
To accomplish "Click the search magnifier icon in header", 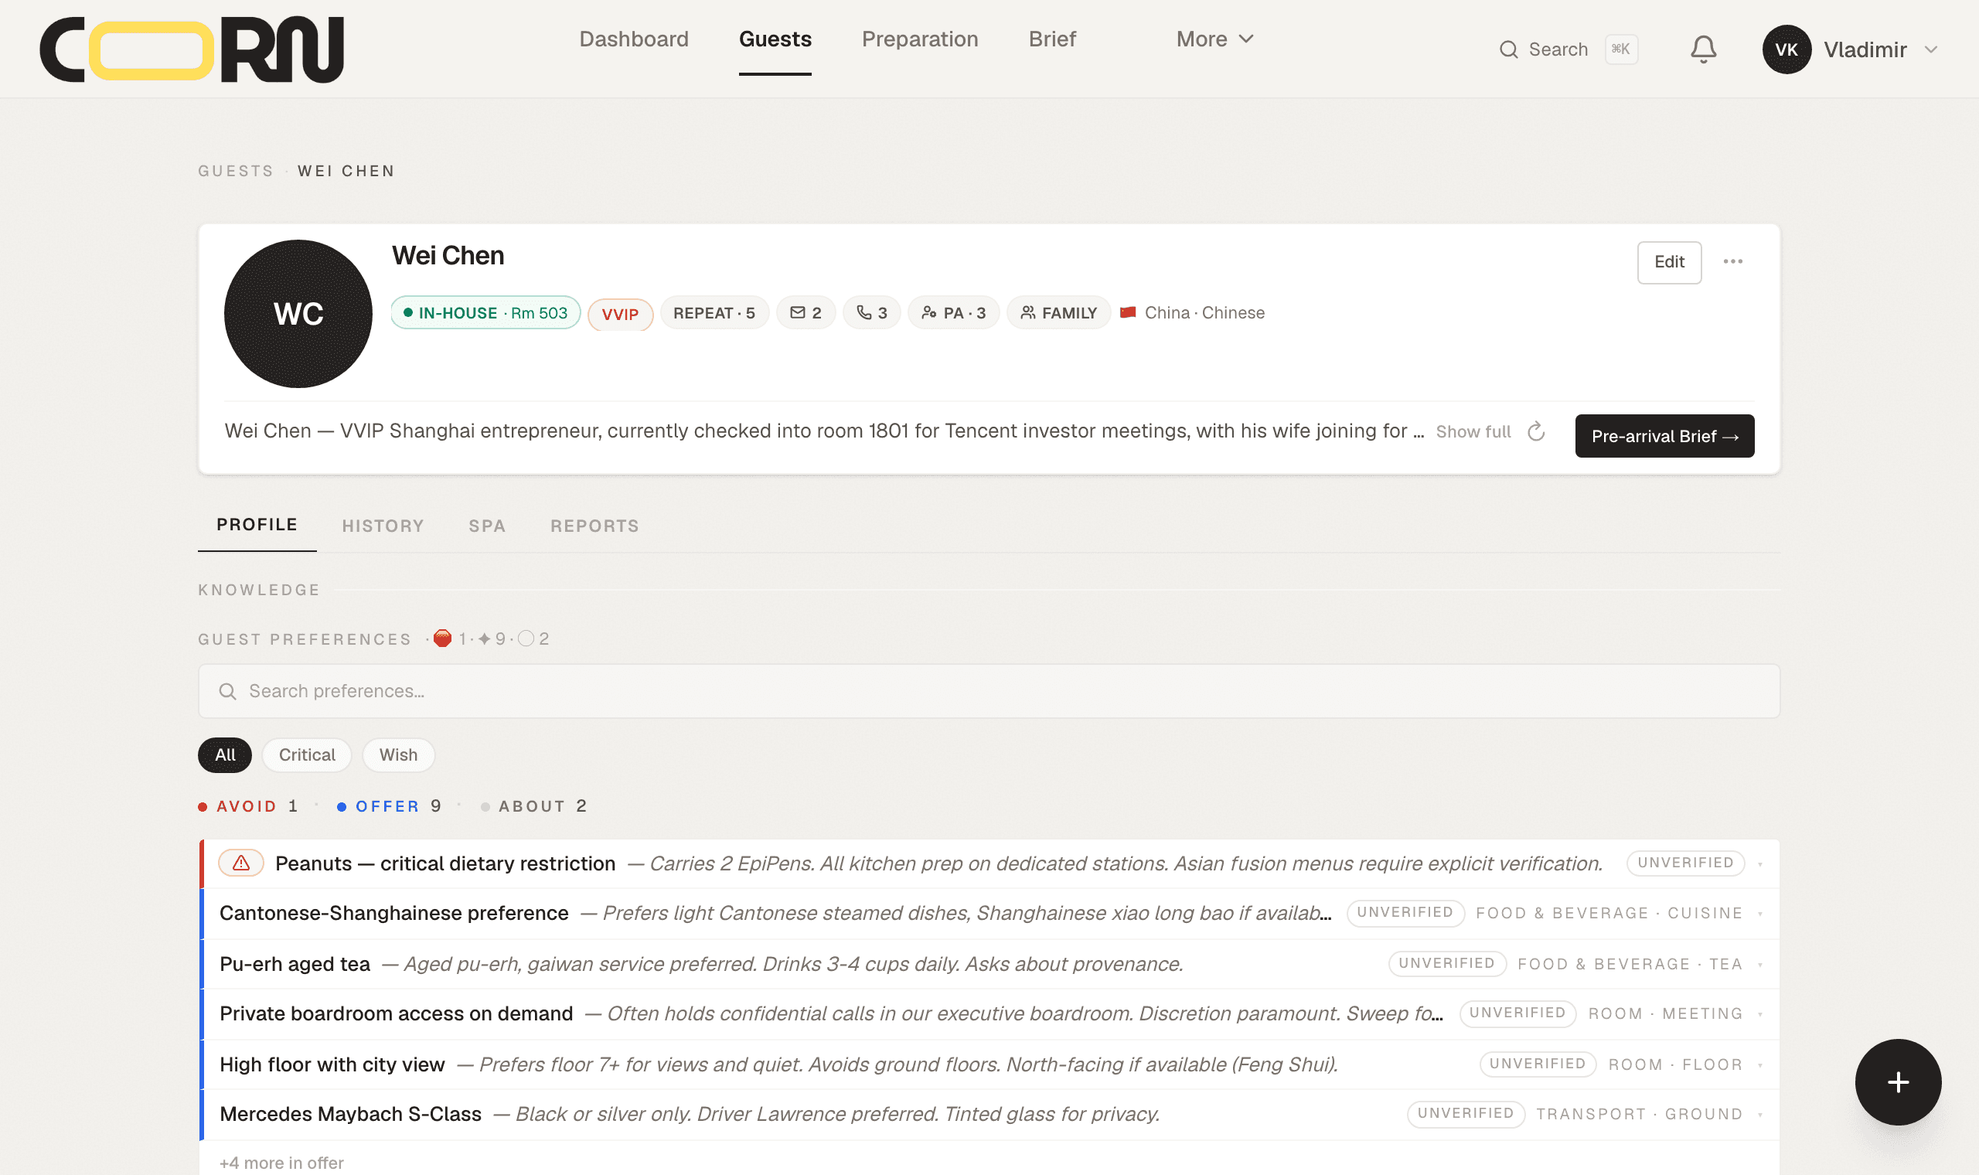I will 1508,49.
